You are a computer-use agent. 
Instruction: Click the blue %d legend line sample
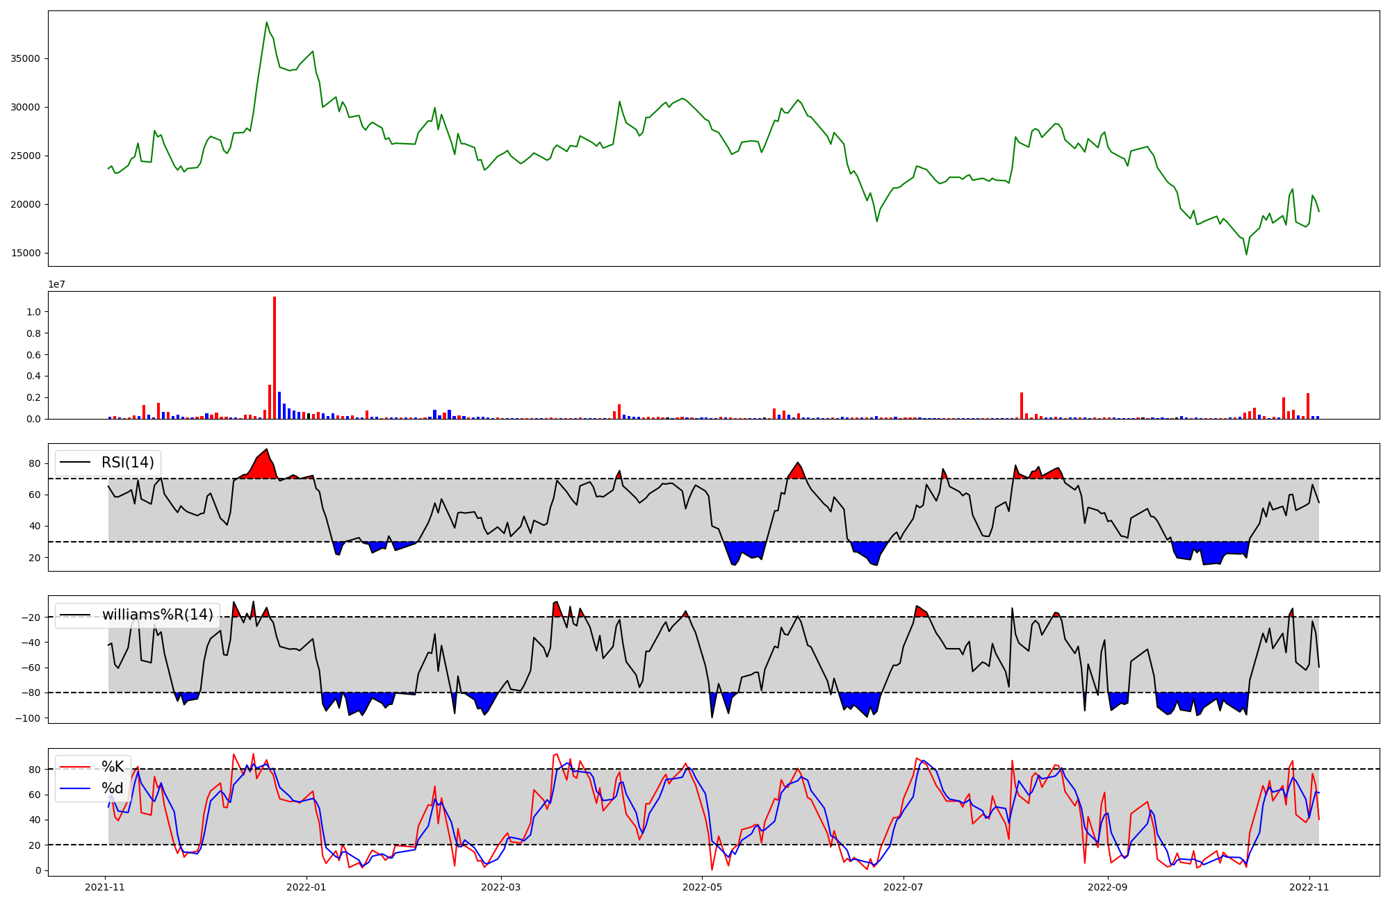pyautogui.click(x=76, y=788)
